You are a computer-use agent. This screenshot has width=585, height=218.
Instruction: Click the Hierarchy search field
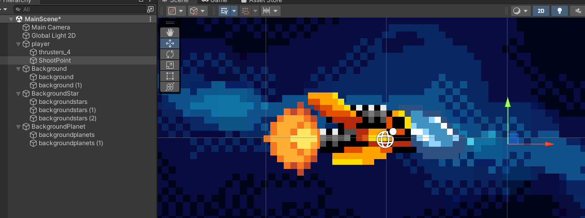click(x=80, y=9)
